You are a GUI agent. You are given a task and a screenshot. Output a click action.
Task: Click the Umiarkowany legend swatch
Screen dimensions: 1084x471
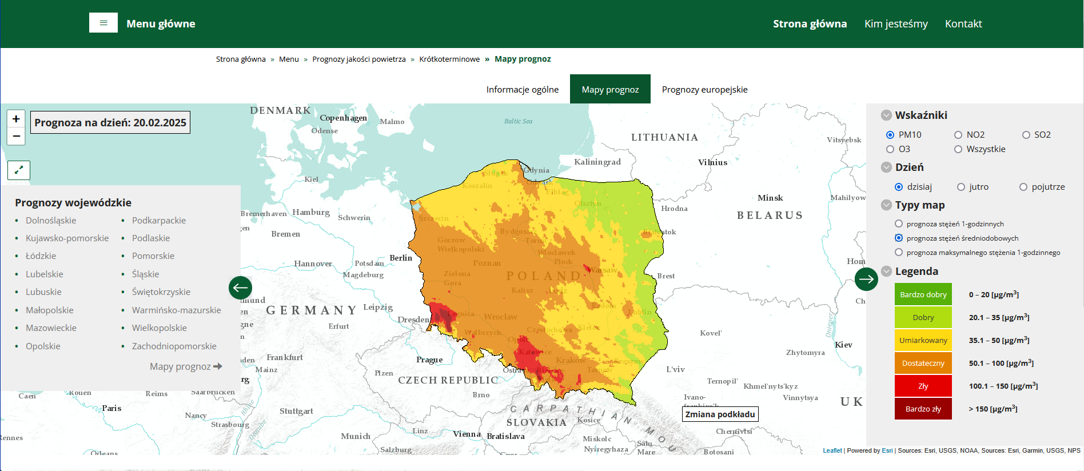pos(923,340)
